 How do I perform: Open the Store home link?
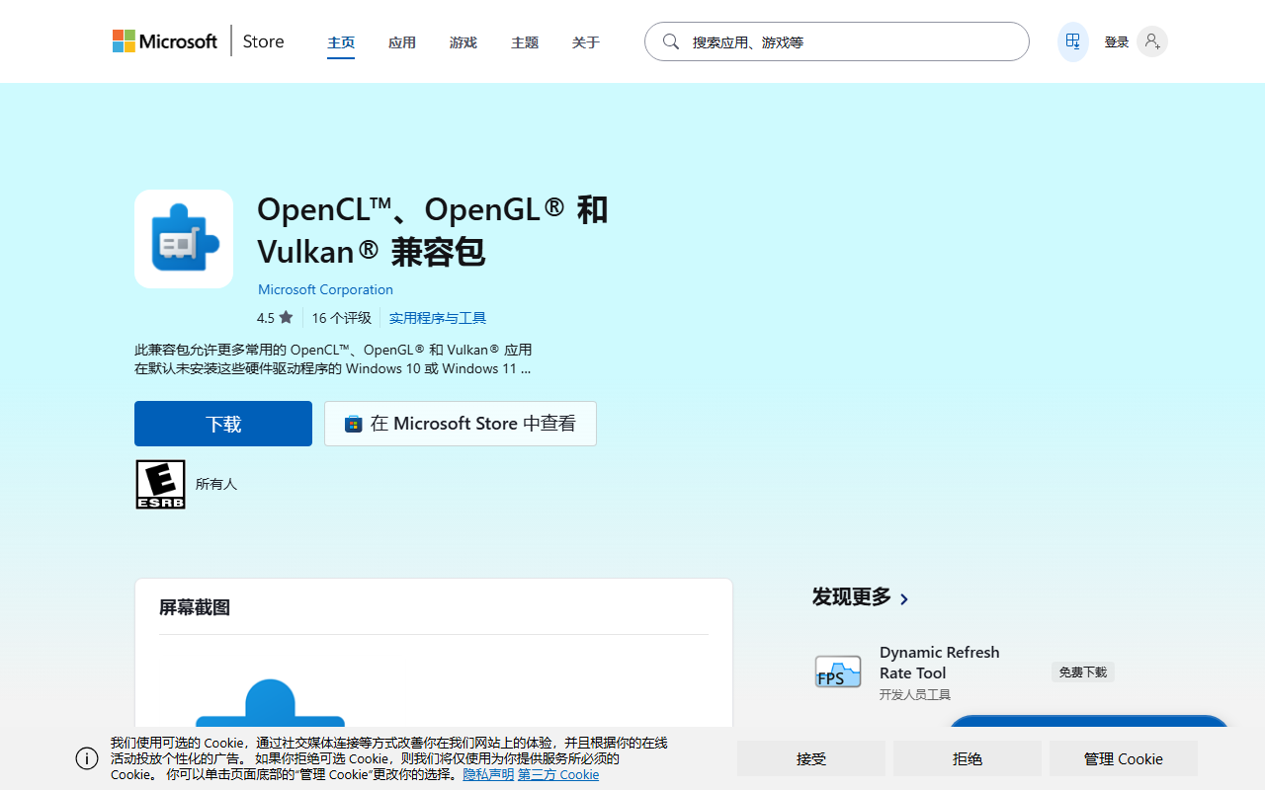click(x=263, y=41)
